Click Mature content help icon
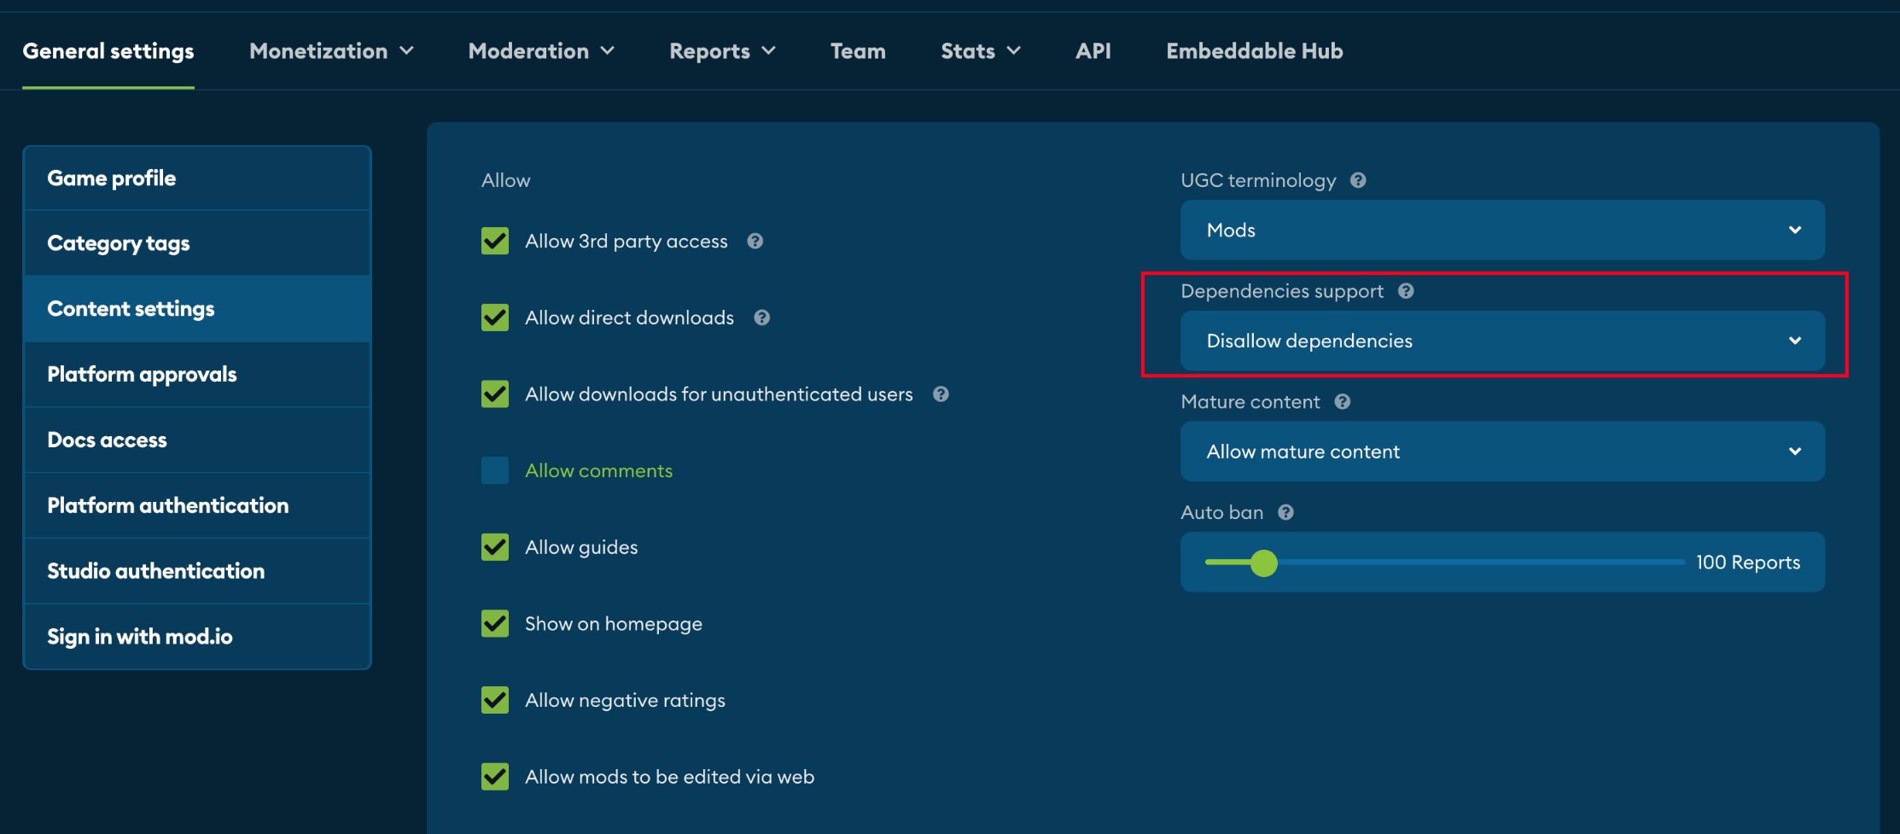 click(x=1342, y=401)
